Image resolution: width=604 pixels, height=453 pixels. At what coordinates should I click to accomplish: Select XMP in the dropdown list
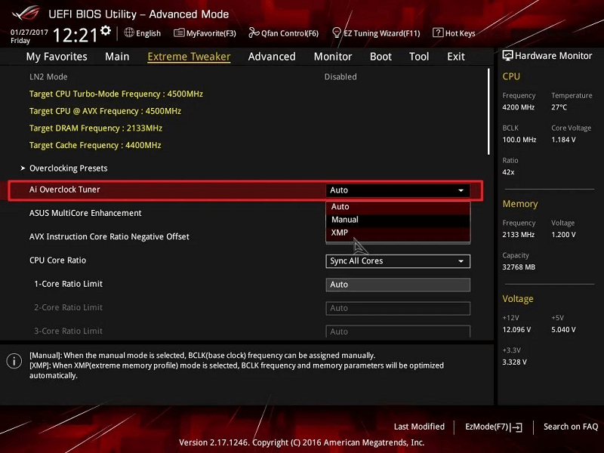pyautogui.click(x=340, y=233)
